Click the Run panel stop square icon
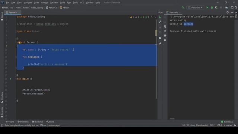This screenshot has height=134, width=238. pyautogui.click(x=160, y=28)
